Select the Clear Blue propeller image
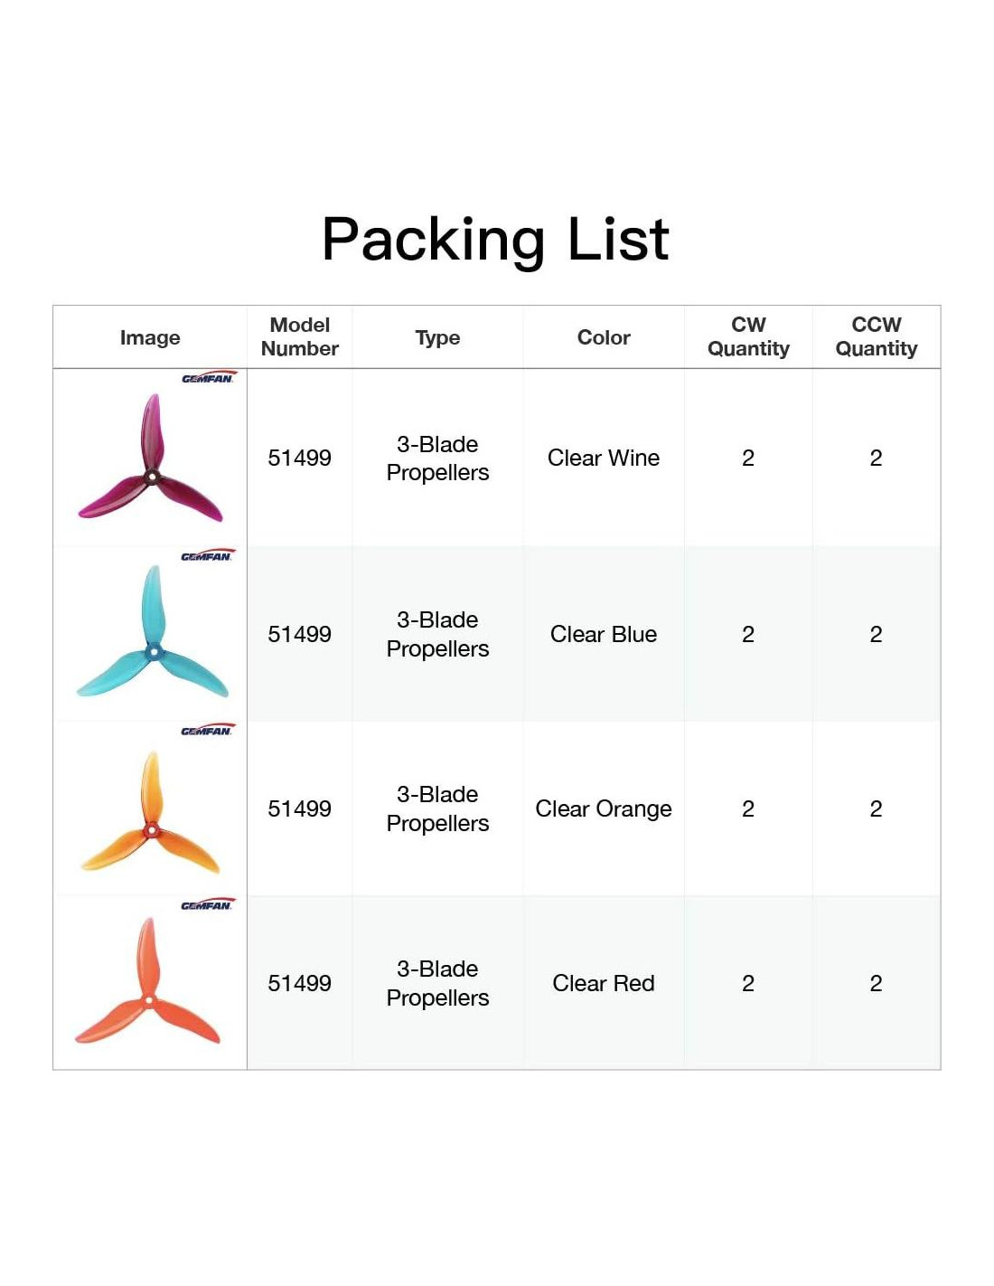Image resolution: width=994 pixels, height=1286 pixels. (x=152, y=636)
